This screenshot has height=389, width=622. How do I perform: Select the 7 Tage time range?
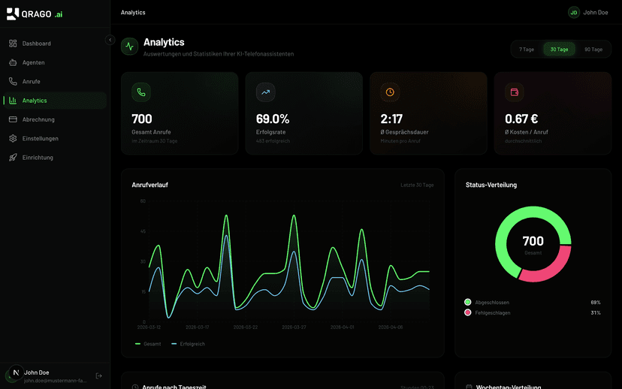click(x=527, y=50)
